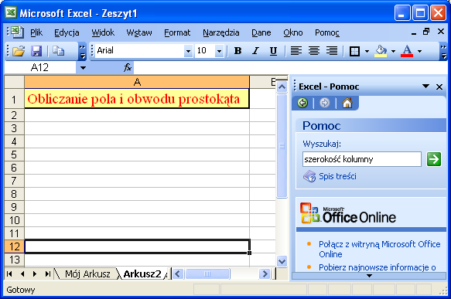Image resolution: width=451 pixels, height=299 pixels.
Task: Apply borders using the Borders icon
Action: [x=354, y=51]
